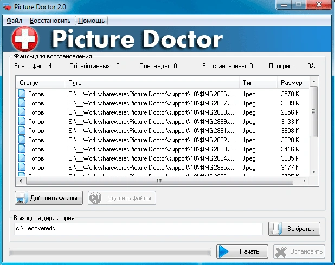
Task: Click the file icon for IMG2889 row
Action: tap(22, 122)
